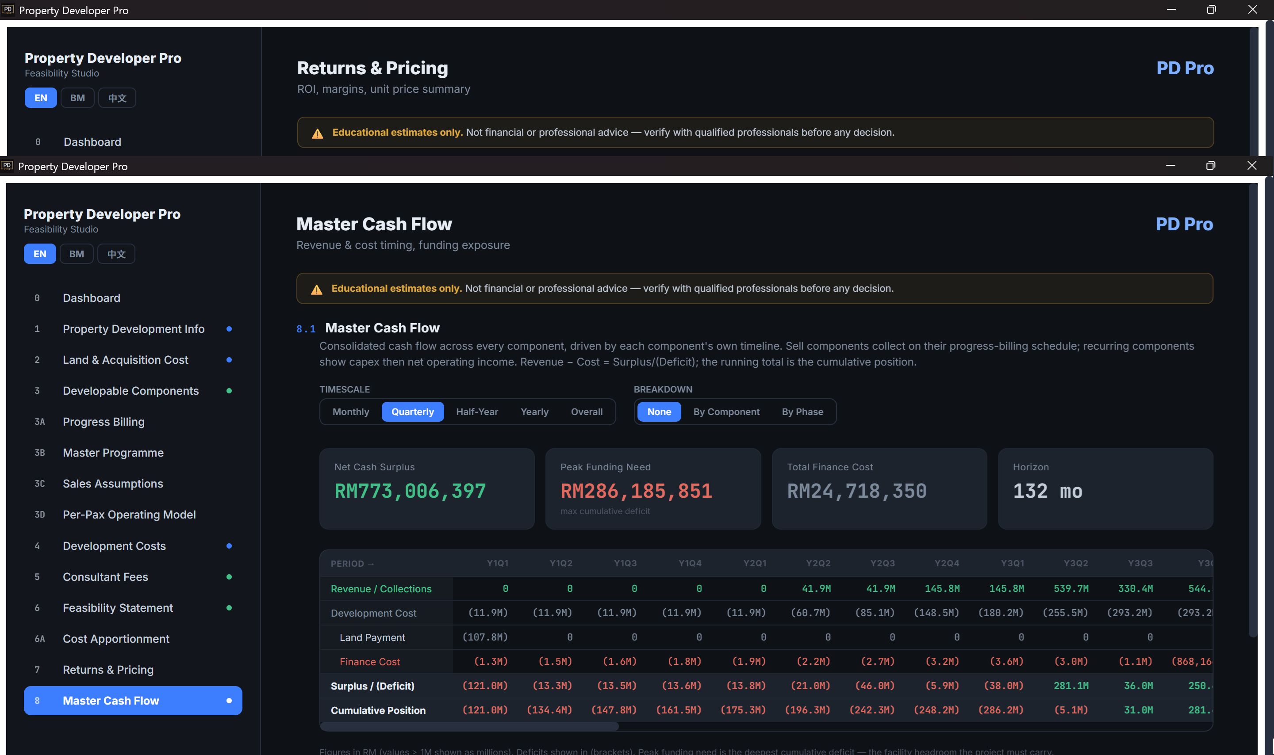Open Property Development Info section
The width and height of the screenshot is (1274, 755).
(x=133, y=329)
